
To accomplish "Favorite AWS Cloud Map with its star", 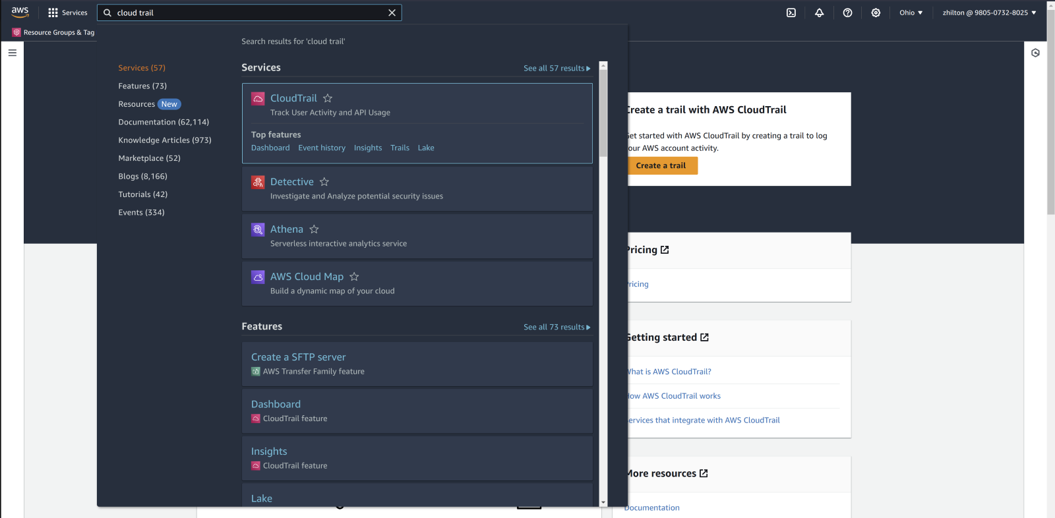I will coord(354,277).
